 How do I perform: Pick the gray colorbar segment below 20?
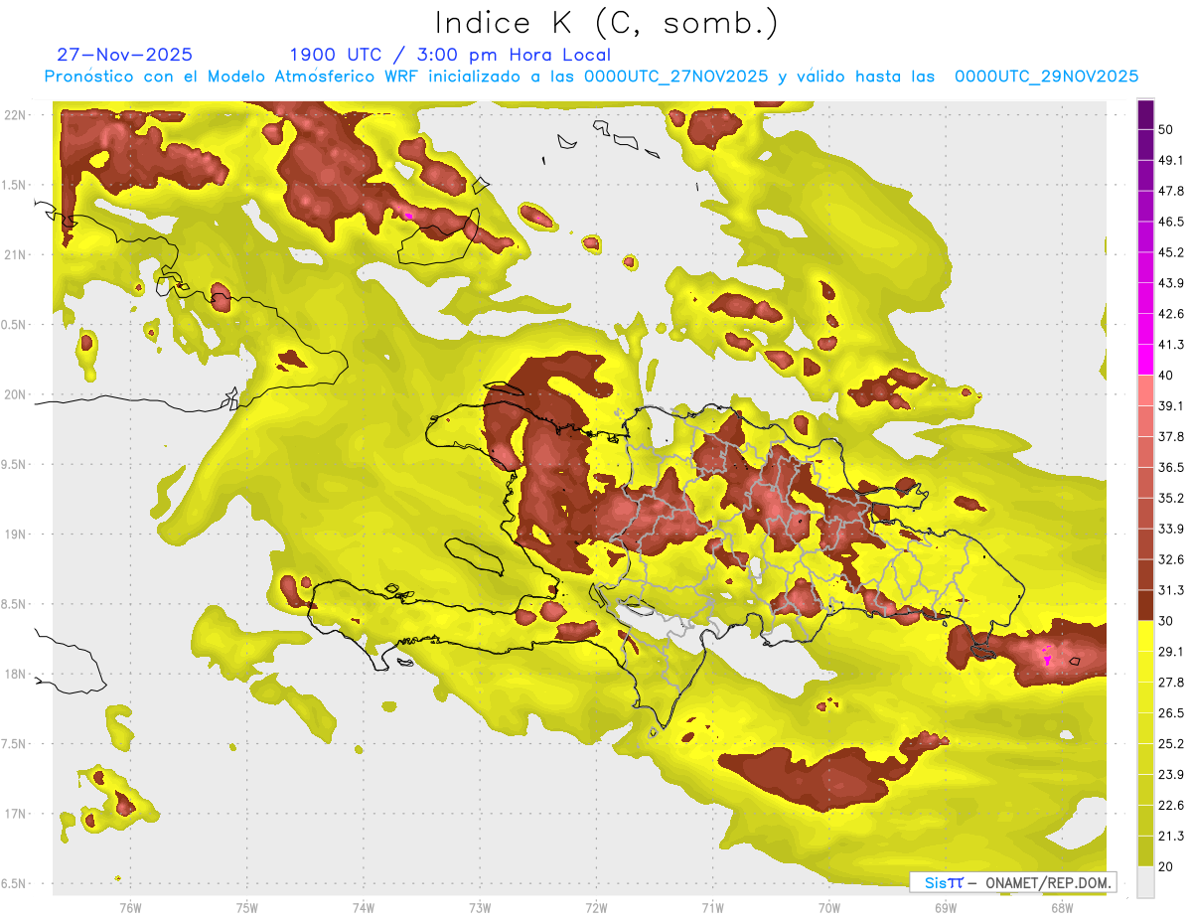pos(1145,882)
